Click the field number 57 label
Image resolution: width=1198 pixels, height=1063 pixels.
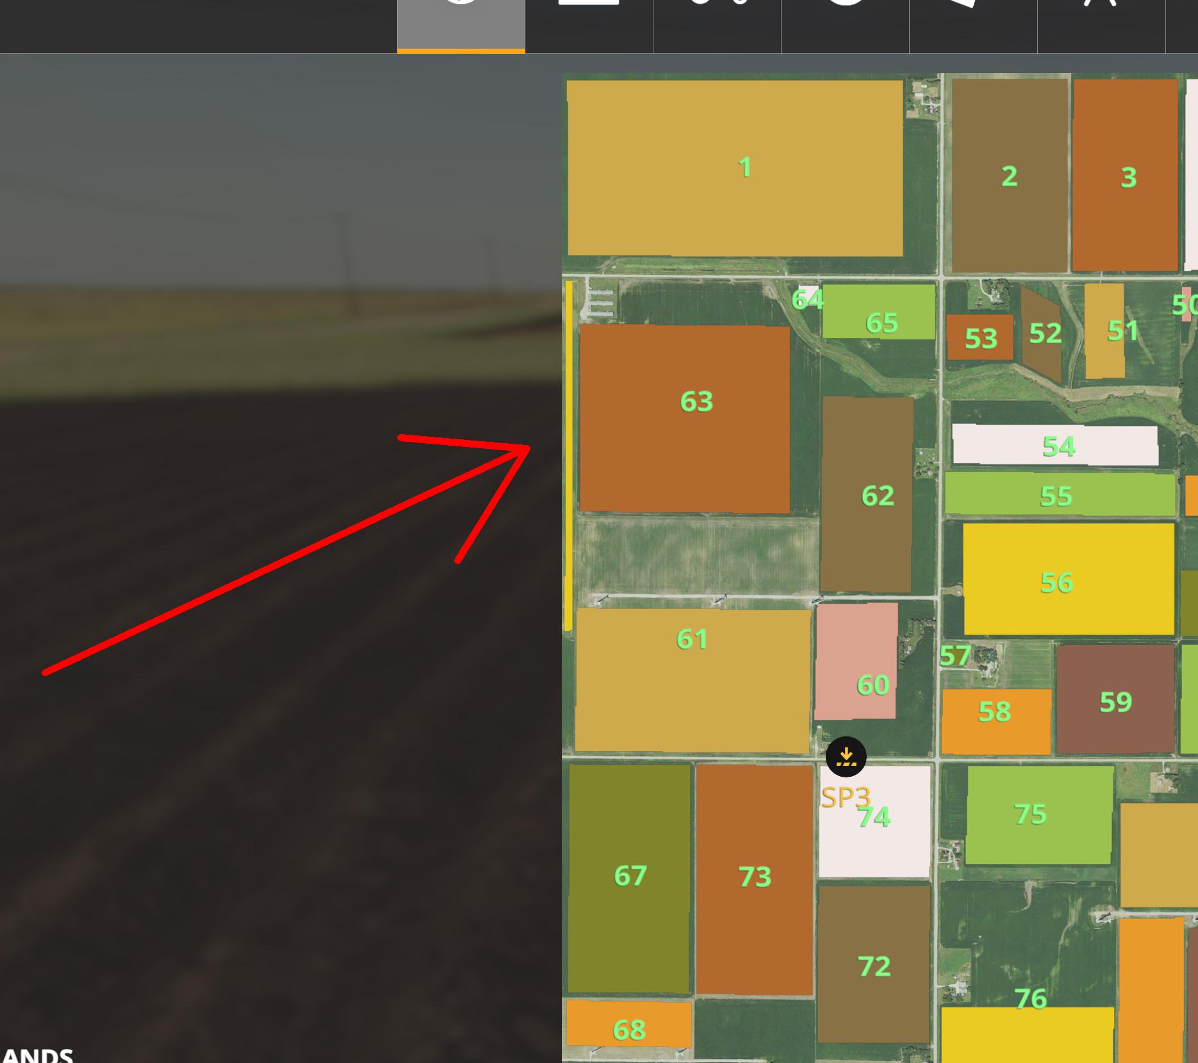(955, 656)
